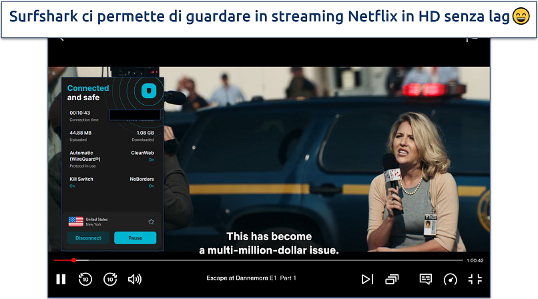Open the episodes list icon
The width and height of the screenshot is (538, 299).
[x=392, y=279]
